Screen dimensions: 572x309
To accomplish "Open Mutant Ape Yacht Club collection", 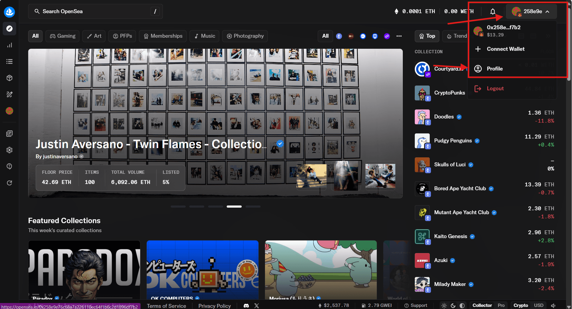I will 484,213.
